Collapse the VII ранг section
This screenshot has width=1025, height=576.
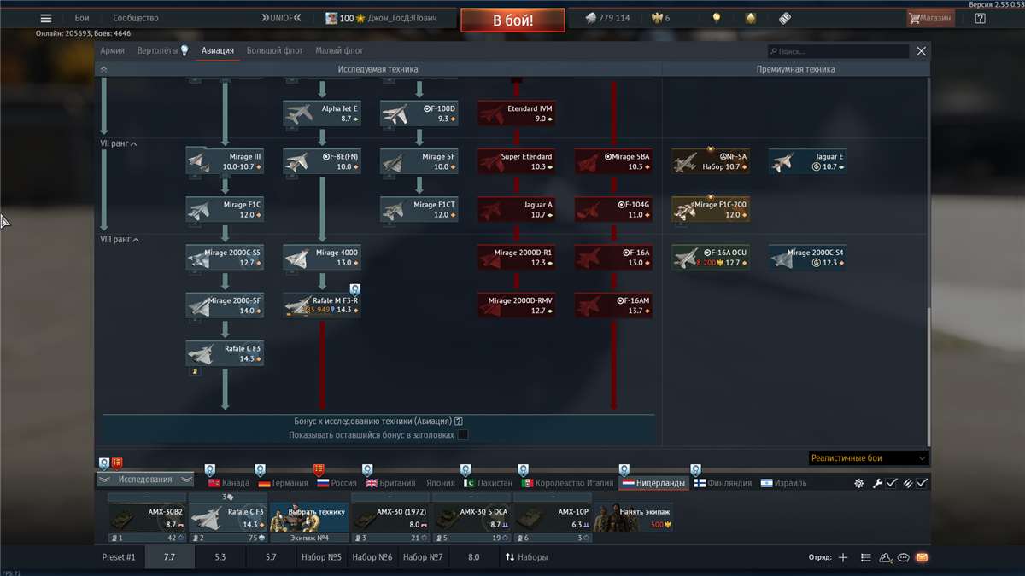(x=134, y=144)
